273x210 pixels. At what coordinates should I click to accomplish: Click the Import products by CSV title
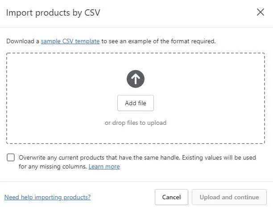[53, 13]
